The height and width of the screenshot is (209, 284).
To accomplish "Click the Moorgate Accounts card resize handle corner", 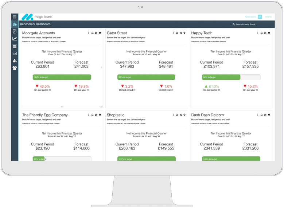I will tap(102, 106).
